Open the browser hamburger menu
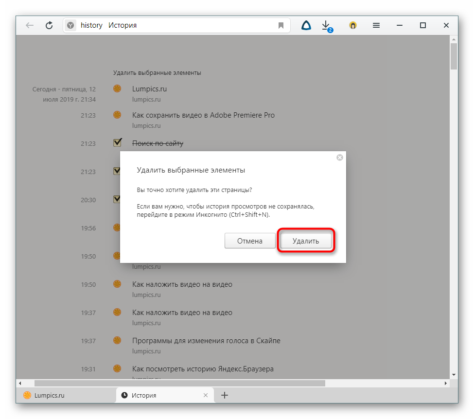The image size is (474, 419). point(376,25)
